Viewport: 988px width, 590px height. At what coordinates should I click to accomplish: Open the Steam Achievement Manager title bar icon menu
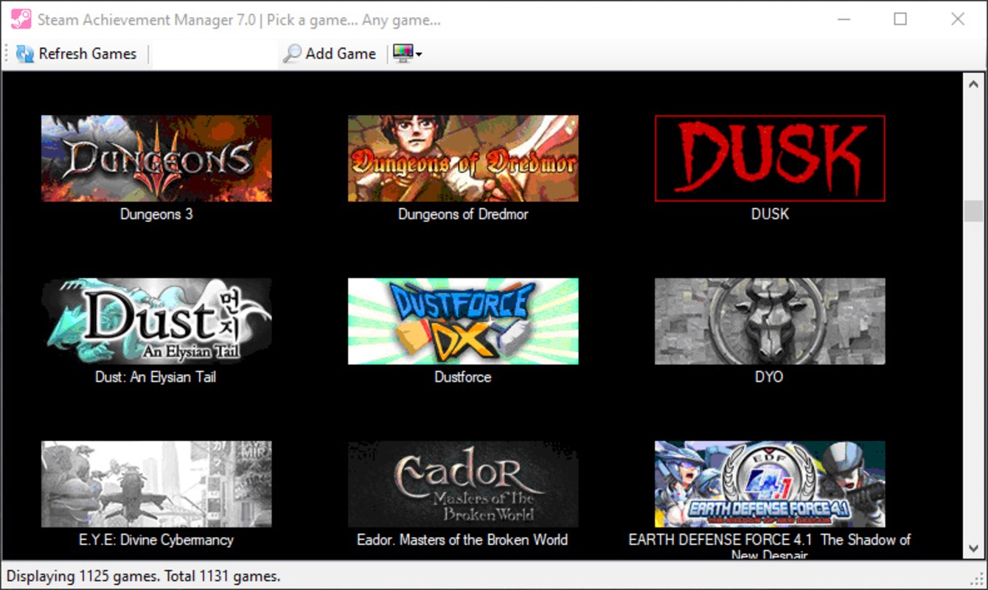point(21,19)
